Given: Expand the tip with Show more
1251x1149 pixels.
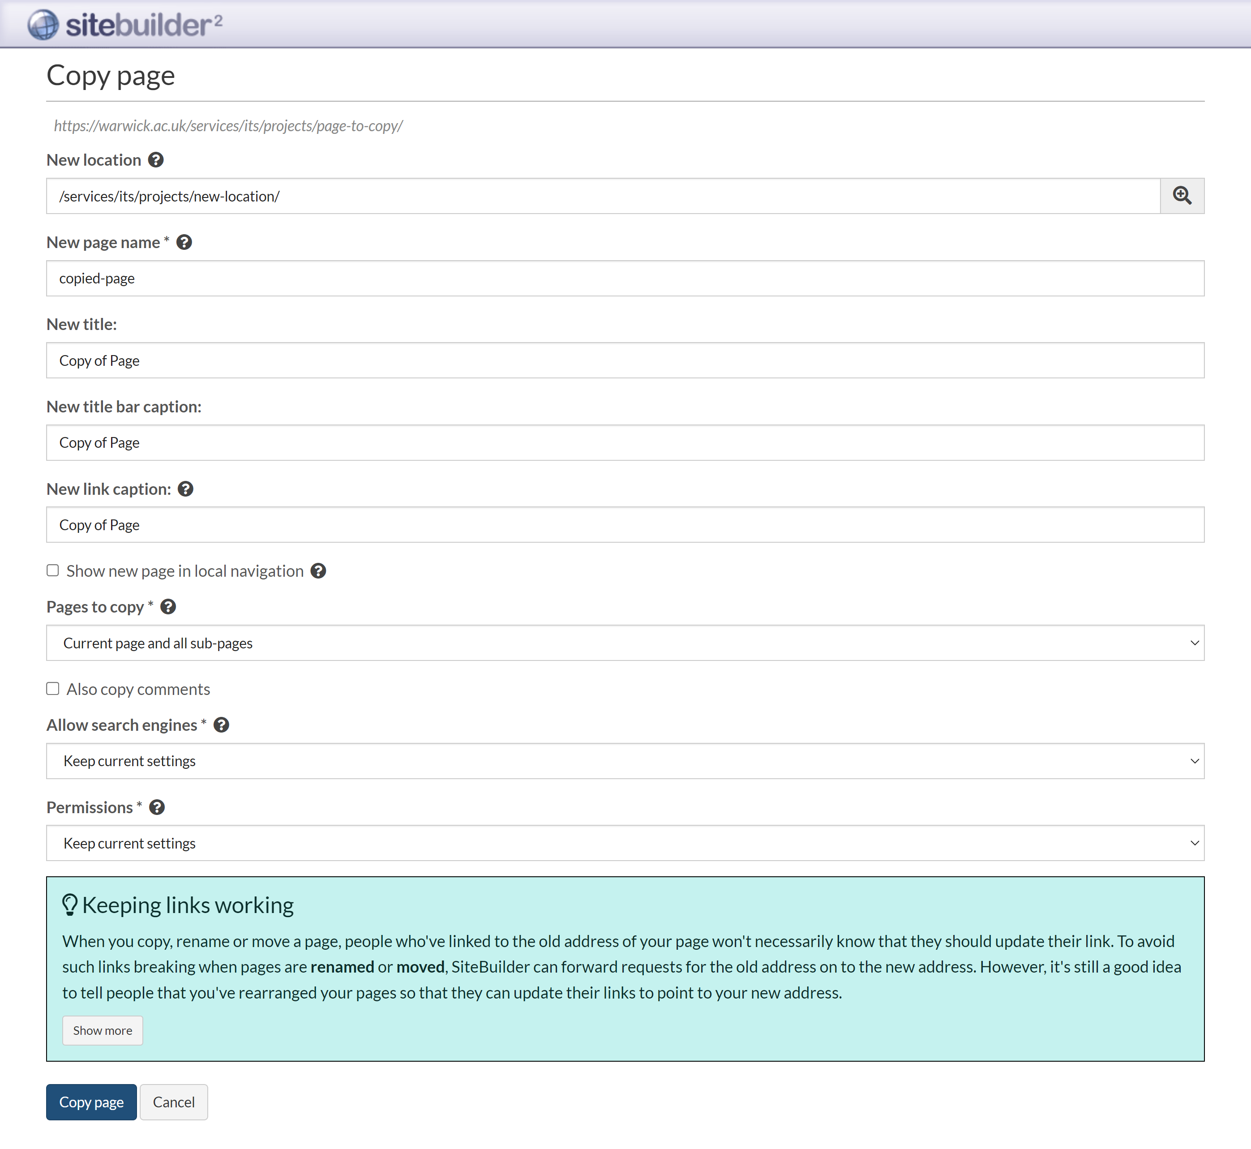Looking at the screenshot, I should coord(103,1030).
